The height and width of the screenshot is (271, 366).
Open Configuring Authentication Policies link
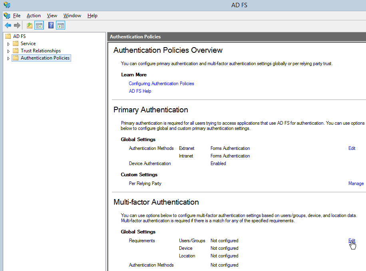coord(161,84)
